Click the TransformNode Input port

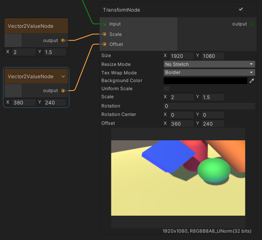tap(104, 24)
